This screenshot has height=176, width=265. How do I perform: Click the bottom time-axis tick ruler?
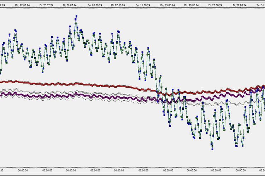pos(132,167)
